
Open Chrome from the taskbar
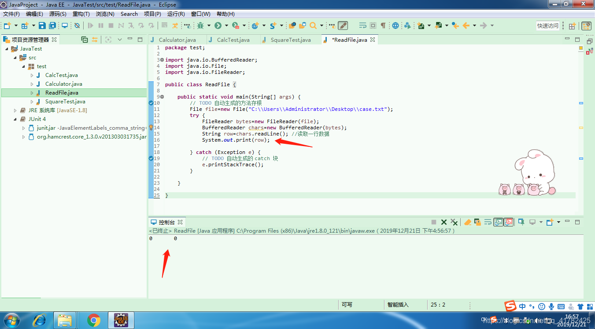(94, 320)
